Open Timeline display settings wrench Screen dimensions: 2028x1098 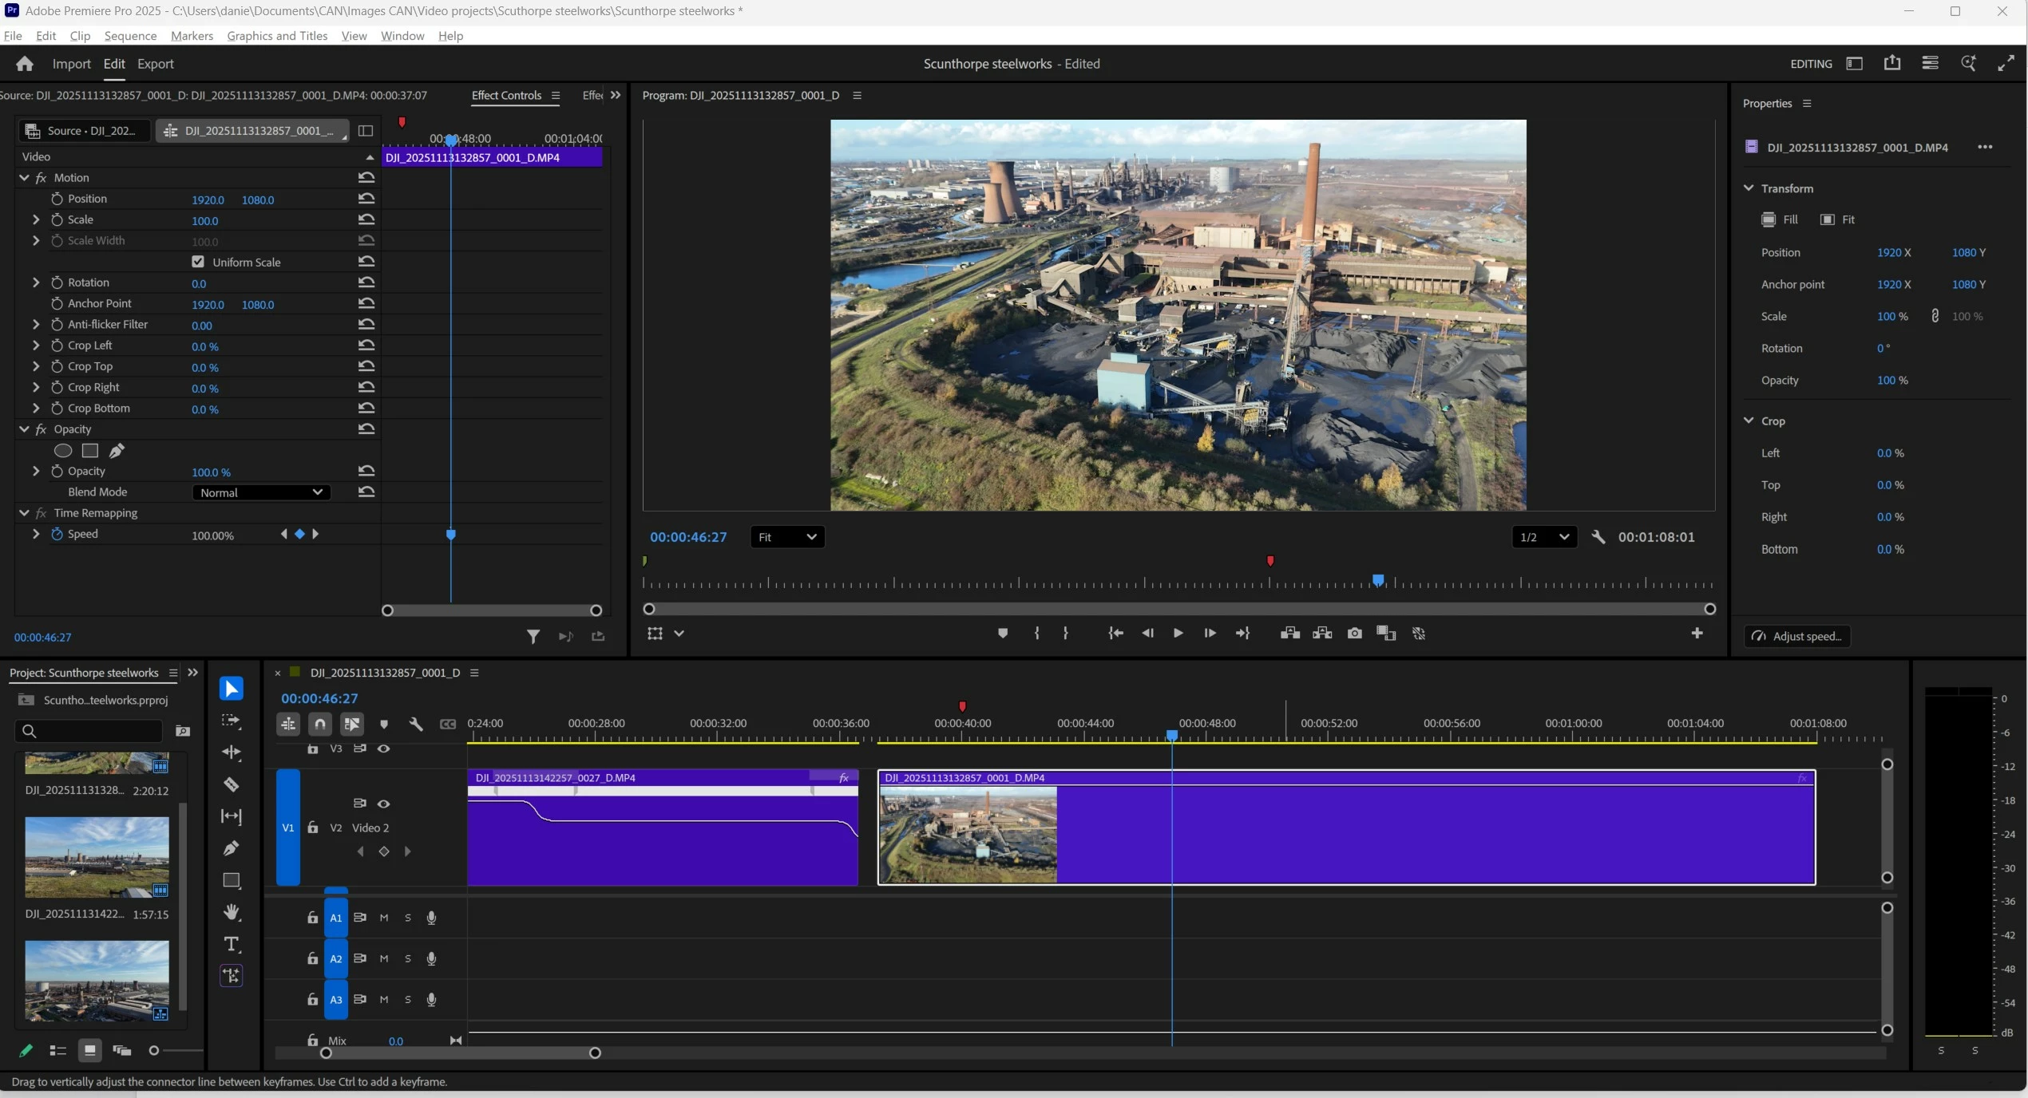[415, 724]
